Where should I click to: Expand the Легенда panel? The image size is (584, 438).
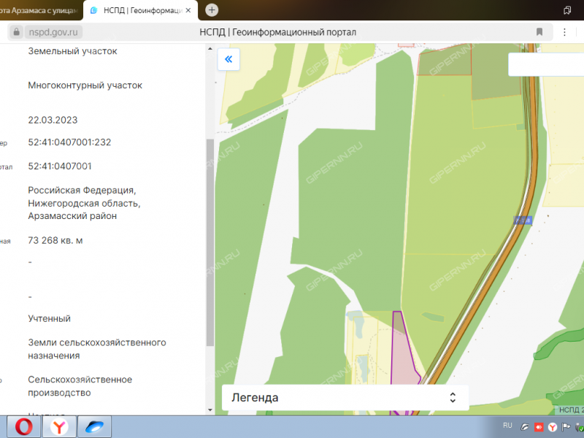pyautogui.click(x=453, y=398)
